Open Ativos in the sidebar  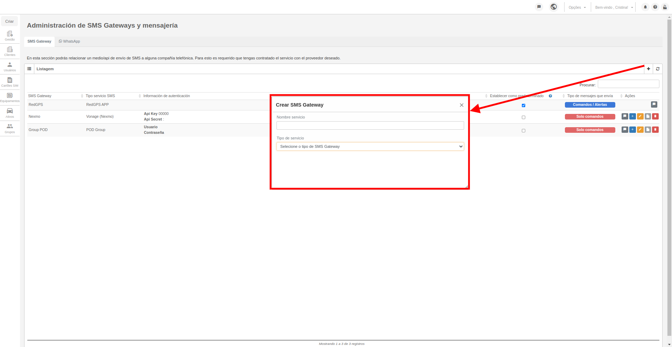[x=10, y=113]
